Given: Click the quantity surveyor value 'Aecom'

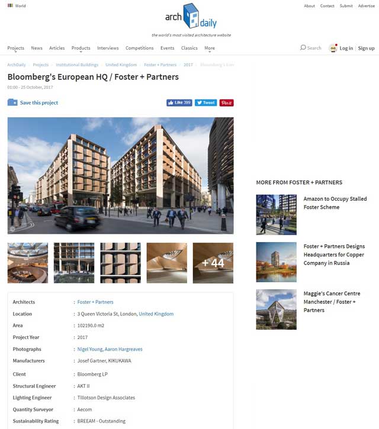Looking at the screenshot, I should coord(84,409).
